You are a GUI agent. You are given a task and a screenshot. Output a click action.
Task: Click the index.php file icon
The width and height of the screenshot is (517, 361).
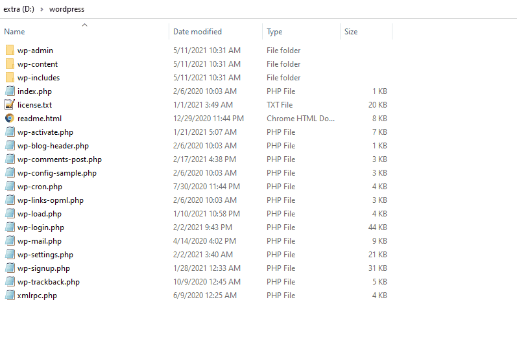coord(10,91)
